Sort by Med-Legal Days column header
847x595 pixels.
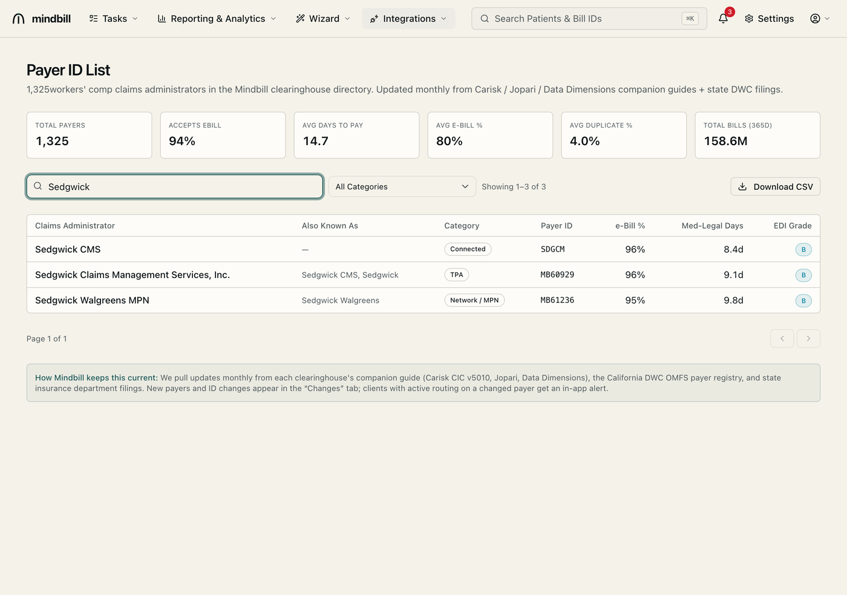(x=712, y=226)
